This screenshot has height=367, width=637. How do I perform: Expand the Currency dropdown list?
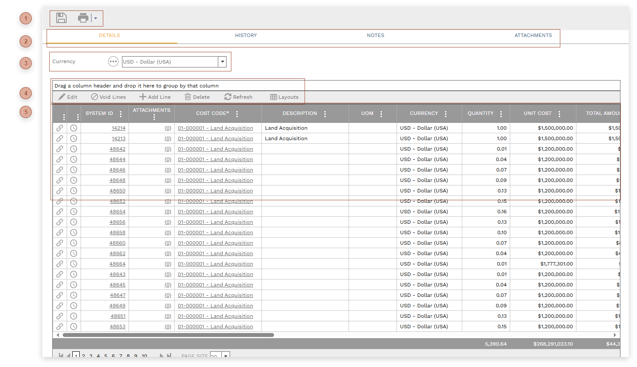[223, 62]
